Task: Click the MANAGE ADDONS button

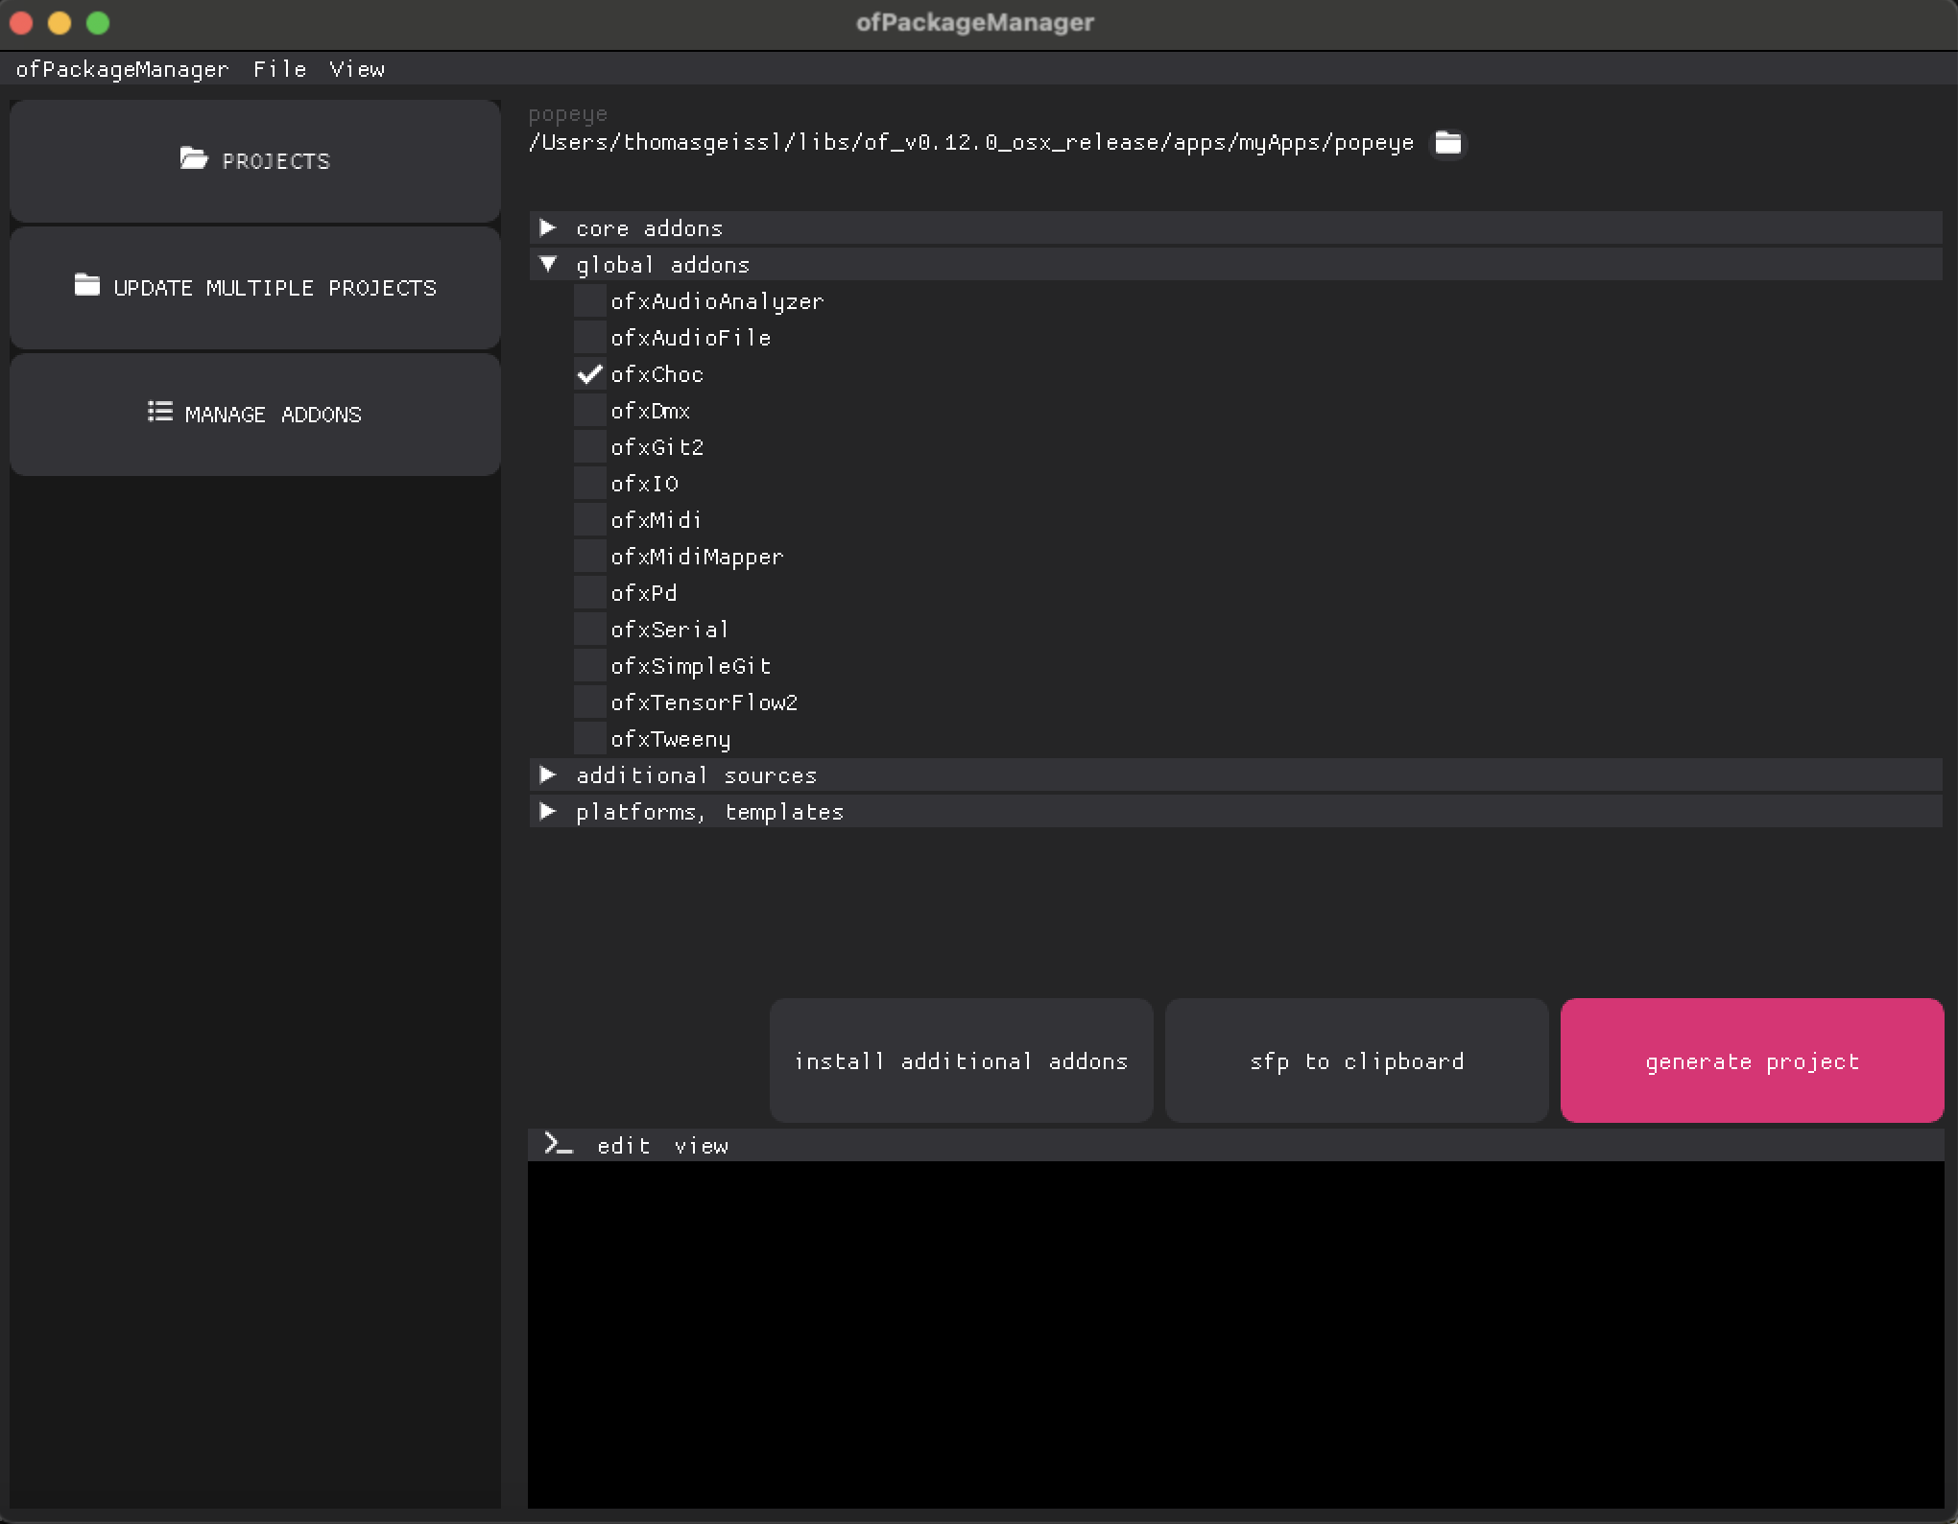Action: click(255, 415)
